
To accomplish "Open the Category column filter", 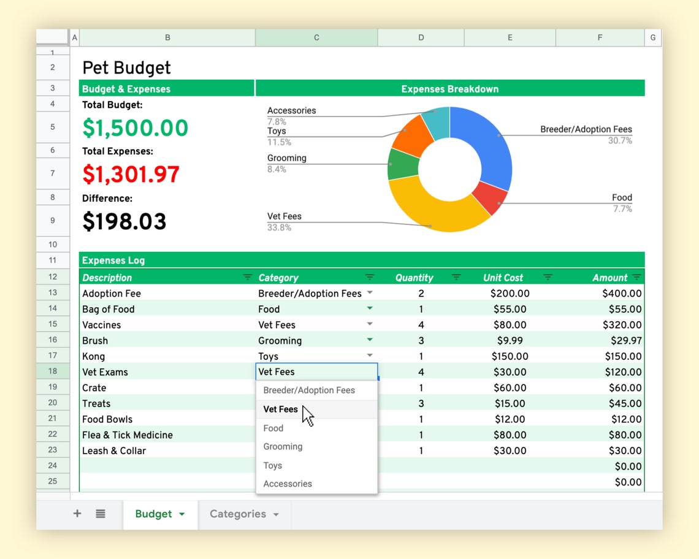I will click(x=369, y=278).
